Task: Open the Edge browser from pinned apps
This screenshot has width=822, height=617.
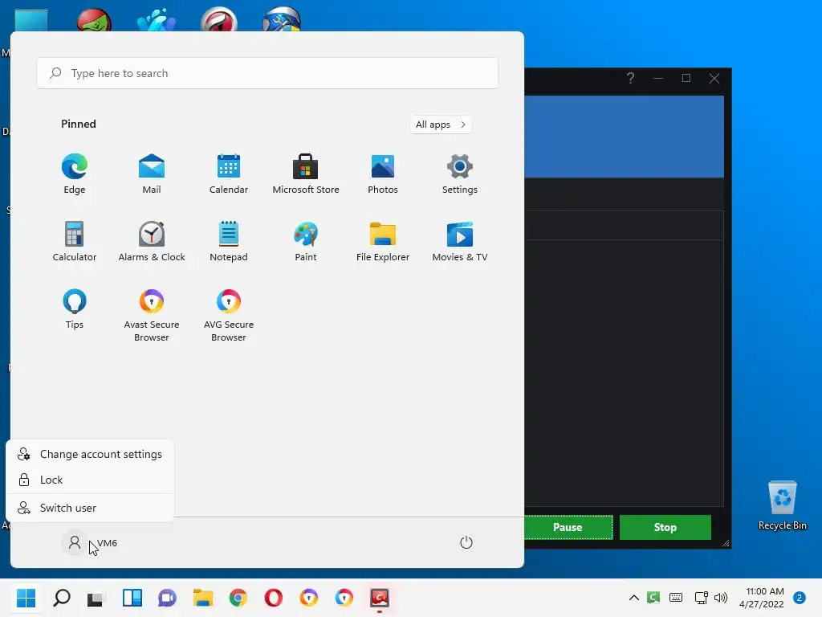Action: (75, 174)
